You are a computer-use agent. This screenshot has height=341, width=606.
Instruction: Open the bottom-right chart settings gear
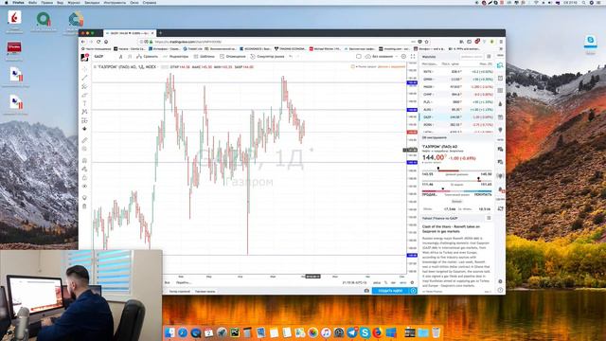(x=412, y=282)
